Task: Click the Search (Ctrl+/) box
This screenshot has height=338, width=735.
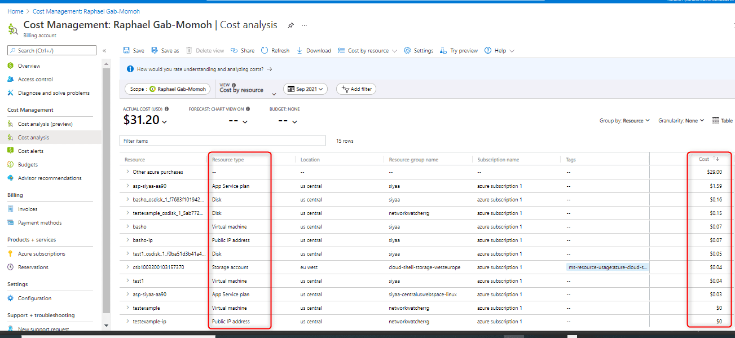Action: point(52,51)
